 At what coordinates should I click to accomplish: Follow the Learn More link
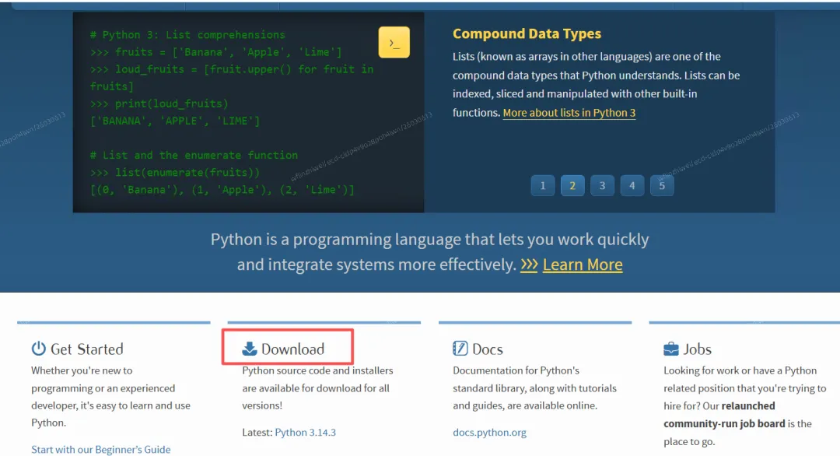(583, 265)
